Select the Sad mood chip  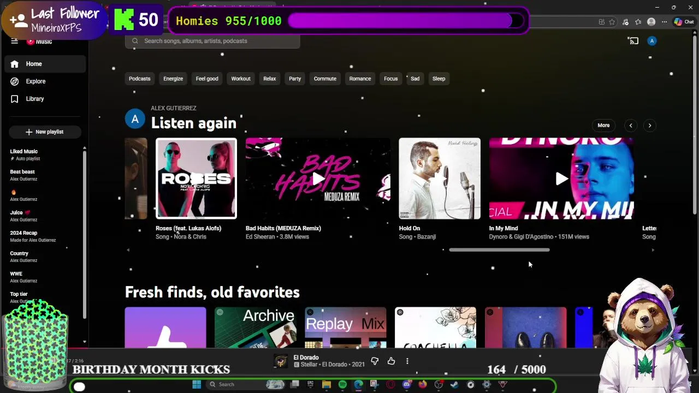(x=415, y=79)
